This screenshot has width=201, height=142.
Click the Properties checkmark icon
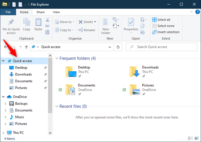(131, 22)
